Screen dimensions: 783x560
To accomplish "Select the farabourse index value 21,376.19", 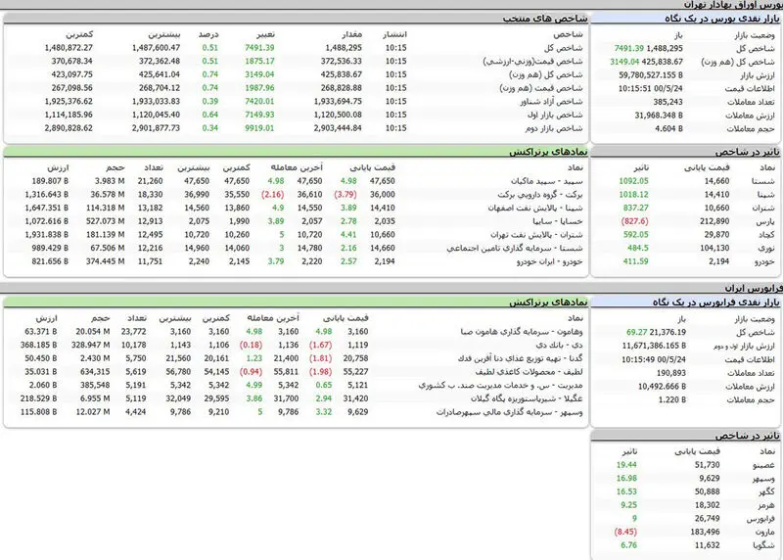I will (x=668, y=332).
